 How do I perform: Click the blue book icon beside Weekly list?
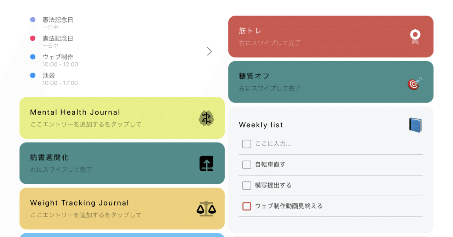[x=415, y=125]
